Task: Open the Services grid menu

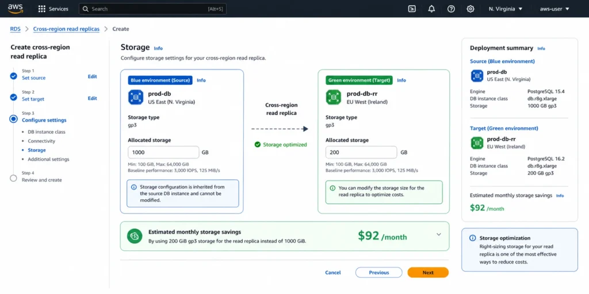Action: pyautogui.click(x=53, y=9)
